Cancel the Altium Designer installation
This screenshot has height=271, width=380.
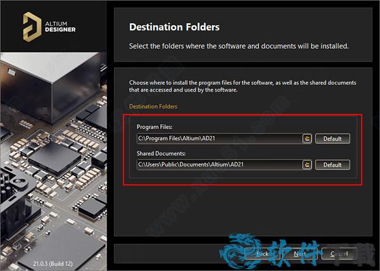[x=339, y=254]
